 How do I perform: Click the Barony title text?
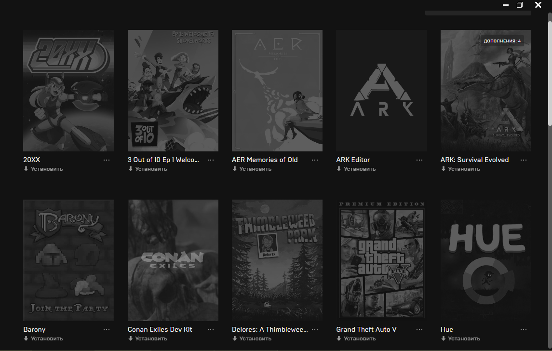[34, 329]
